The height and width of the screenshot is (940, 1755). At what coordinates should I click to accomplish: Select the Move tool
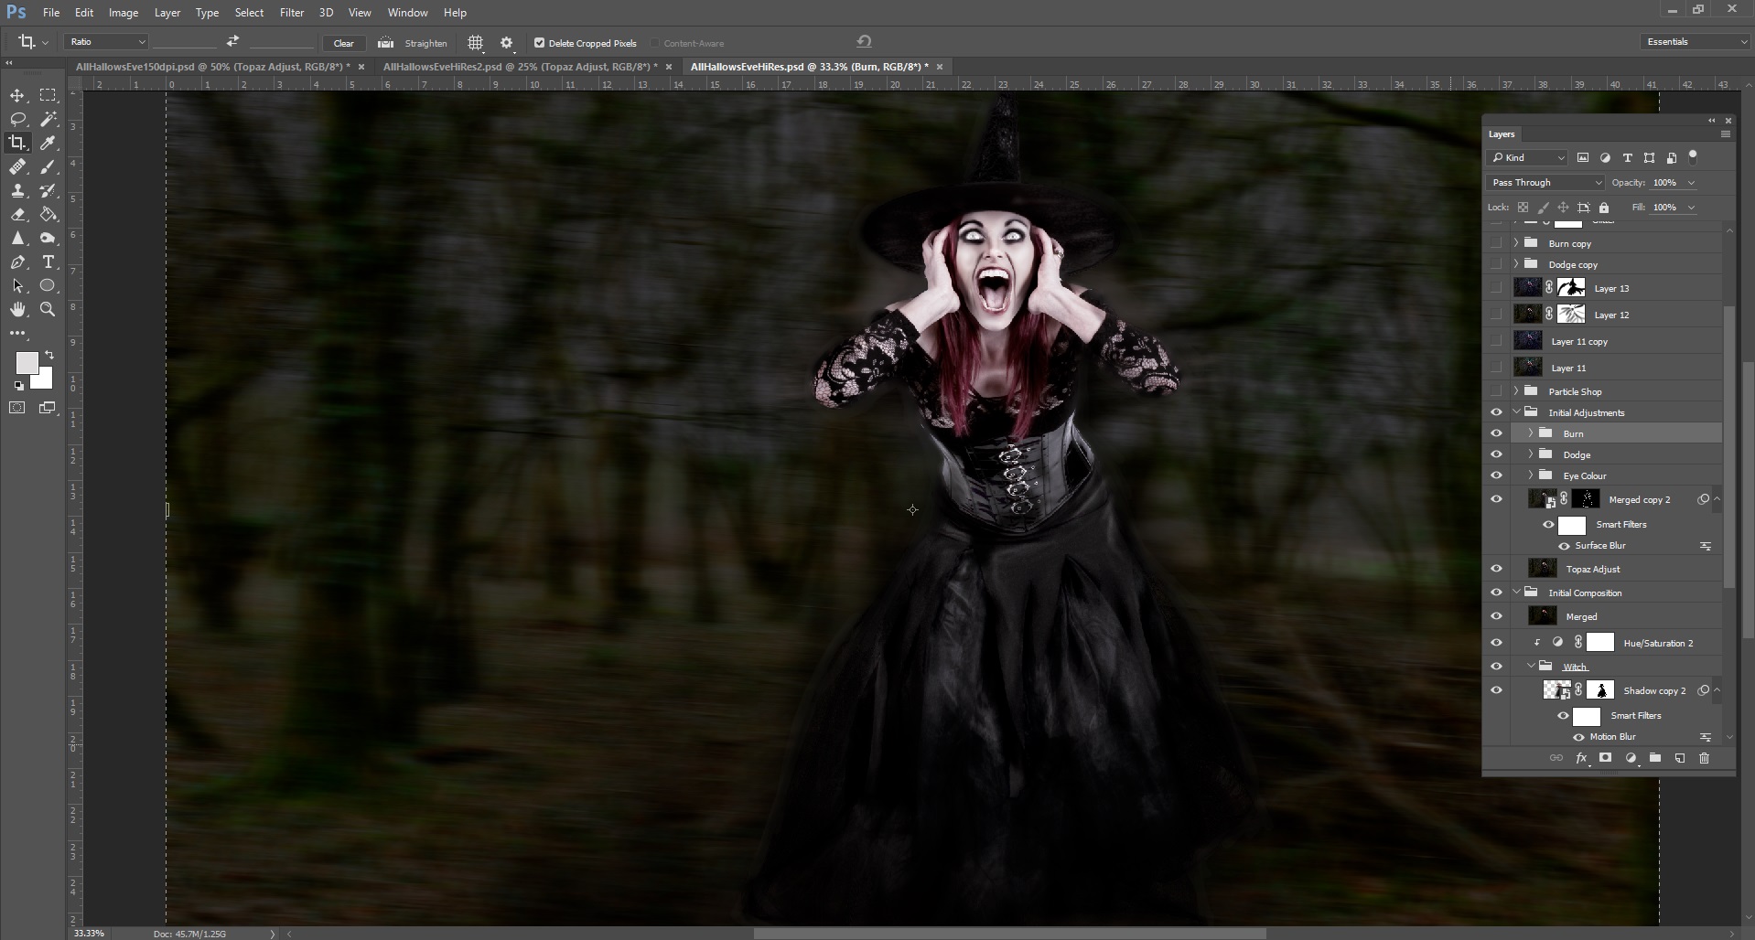coord(17,95)
